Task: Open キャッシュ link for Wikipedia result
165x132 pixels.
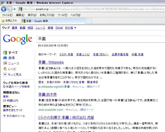Action: 78,86
